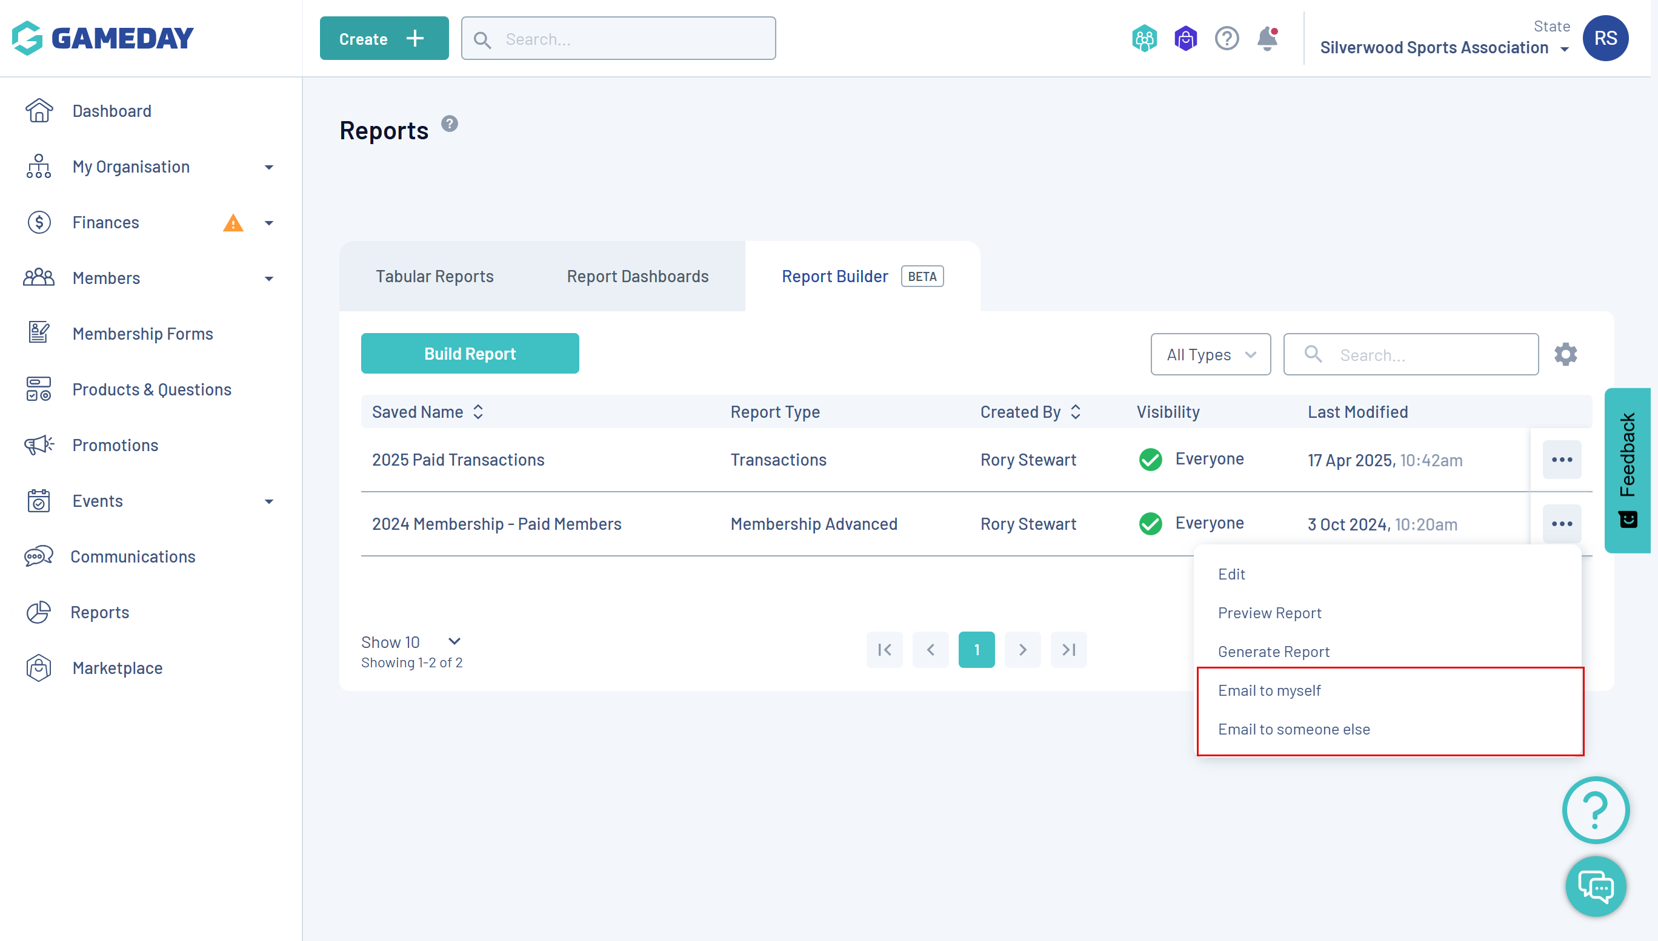The width and height of the screenshot is (1658, 941).
Task: Select Email to myself menu option
Action: 1269,690
